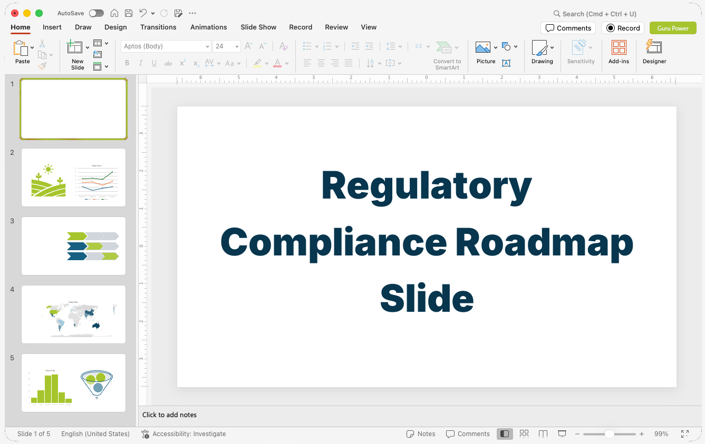This screenshot has height=444, width=705.
Task: Toggle Bold formatting
Action: [127, 63]
